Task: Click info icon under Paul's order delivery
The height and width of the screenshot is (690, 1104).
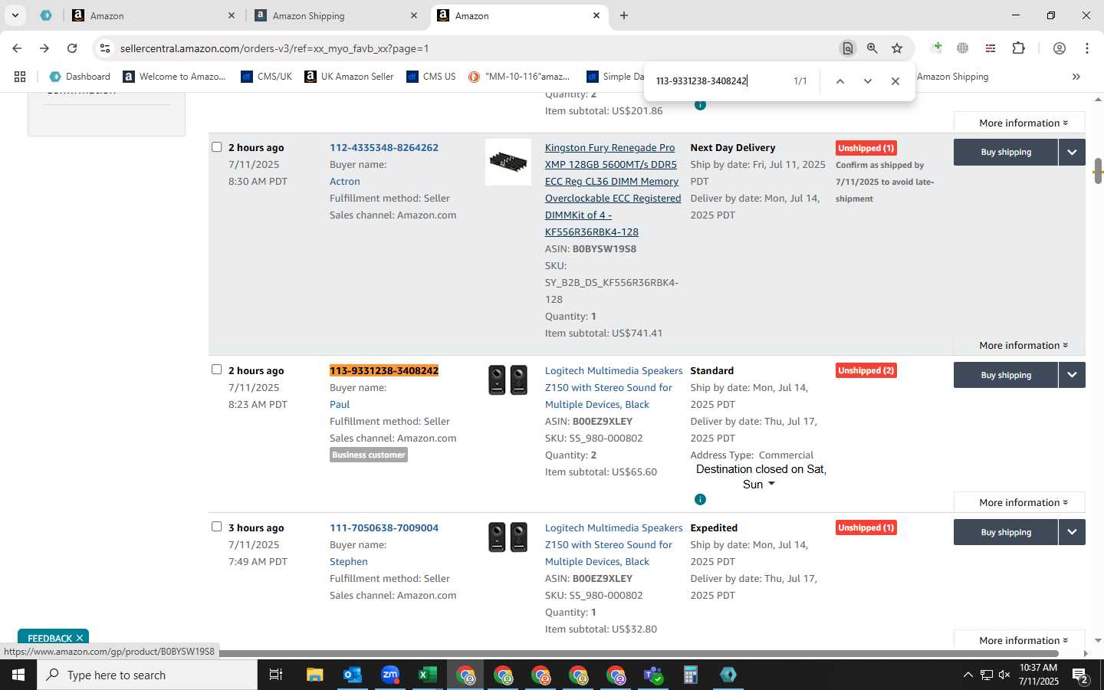Action: coord(700,499)
